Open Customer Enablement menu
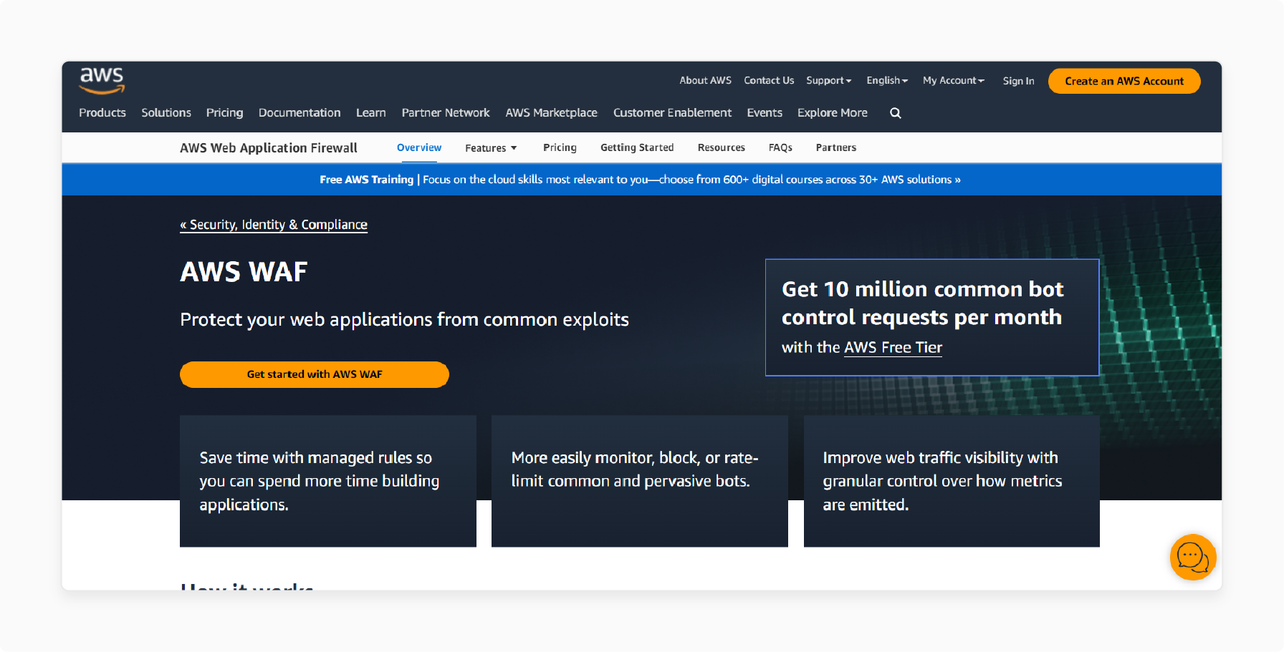 (x=672, y=113)
